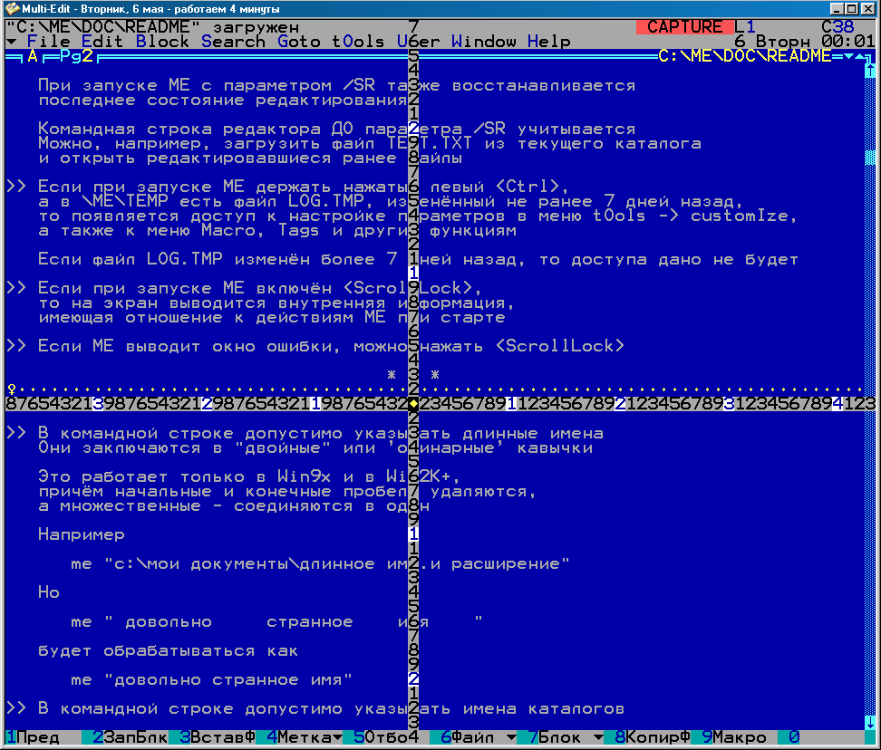Maximize the Multi-Edit window
Image resolution: width=881 pixels, height=750 pixels.
coord(851,8)
